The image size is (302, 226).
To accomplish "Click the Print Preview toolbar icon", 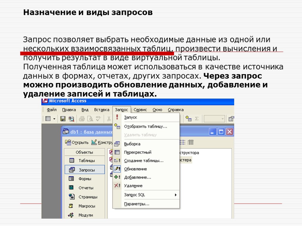I will [90, 119].
